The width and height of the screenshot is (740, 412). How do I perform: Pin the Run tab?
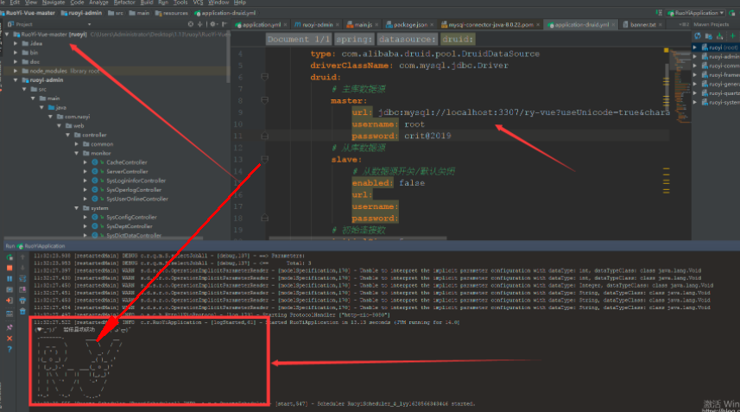pos(9,327)
